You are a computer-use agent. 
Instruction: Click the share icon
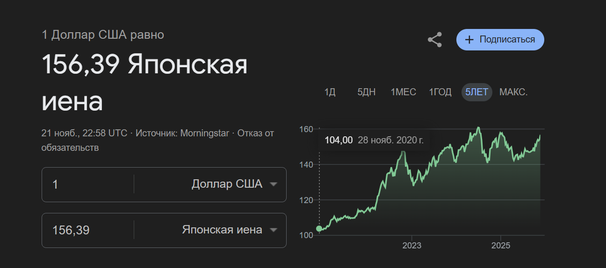pos(435,40)
